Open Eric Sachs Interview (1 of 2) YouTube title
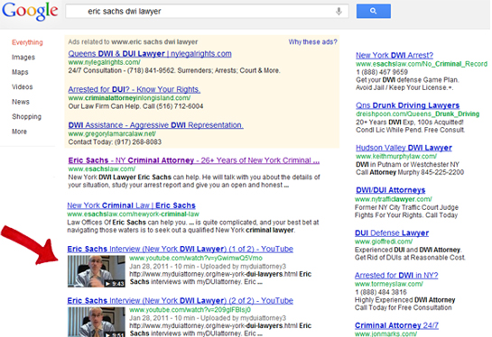492x337 pixels. point(181,249)
